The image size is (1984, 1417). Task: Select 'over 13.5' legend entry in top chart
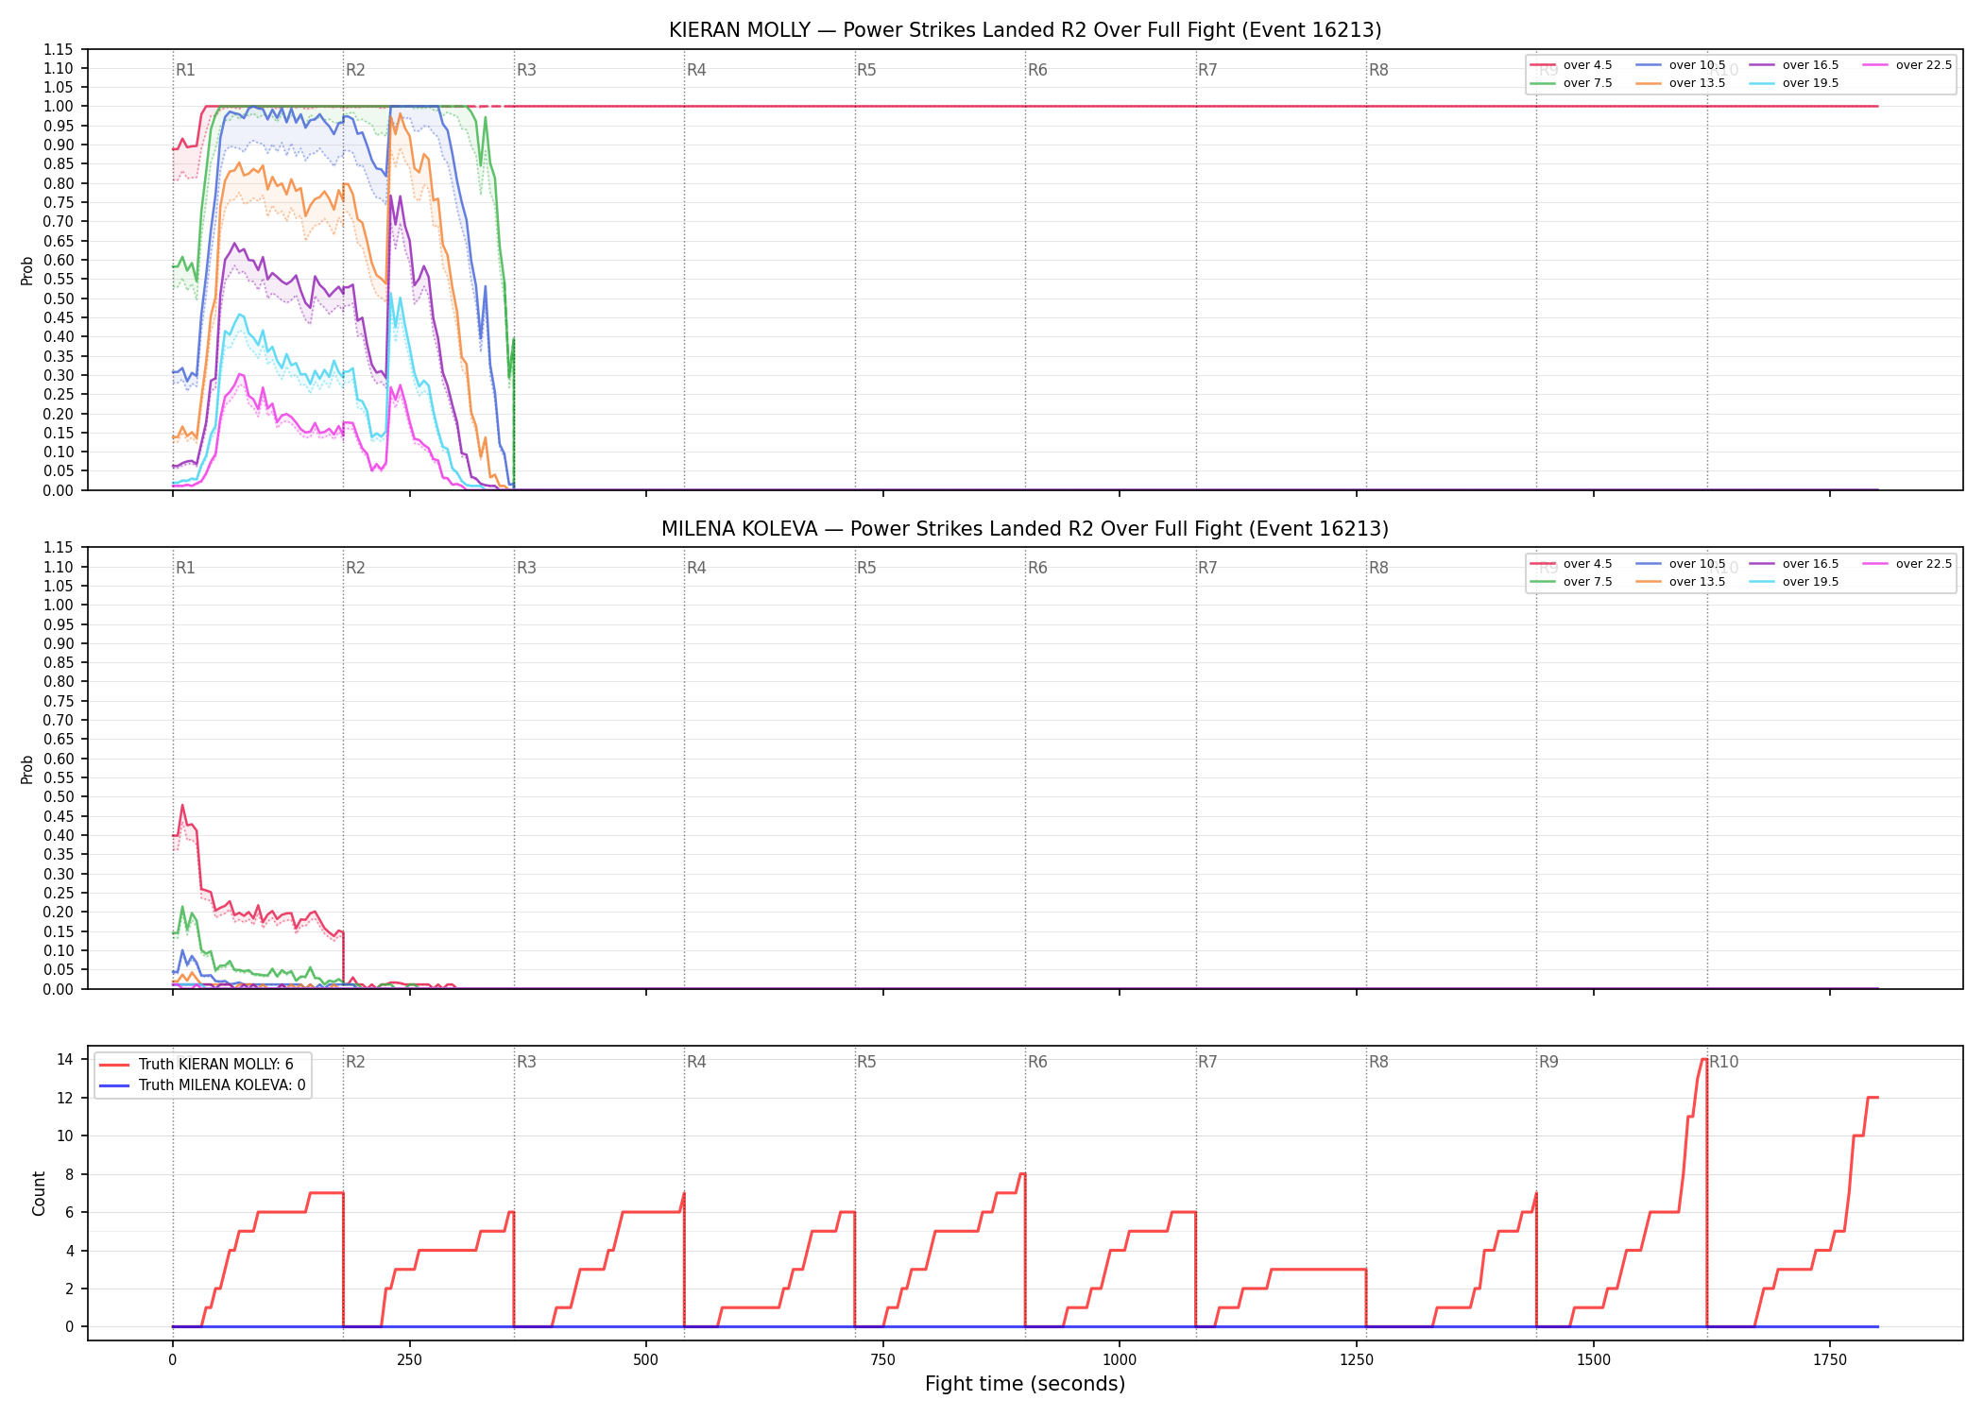[x=1680, y=83]
